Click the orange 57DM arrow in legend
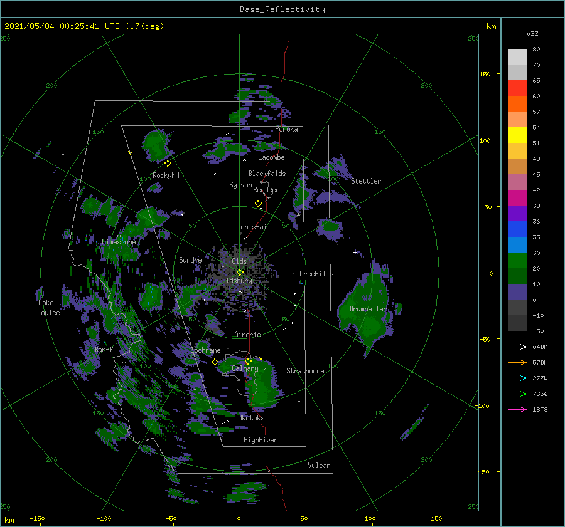The image size is (565, 527). click(x=517, y=363)
